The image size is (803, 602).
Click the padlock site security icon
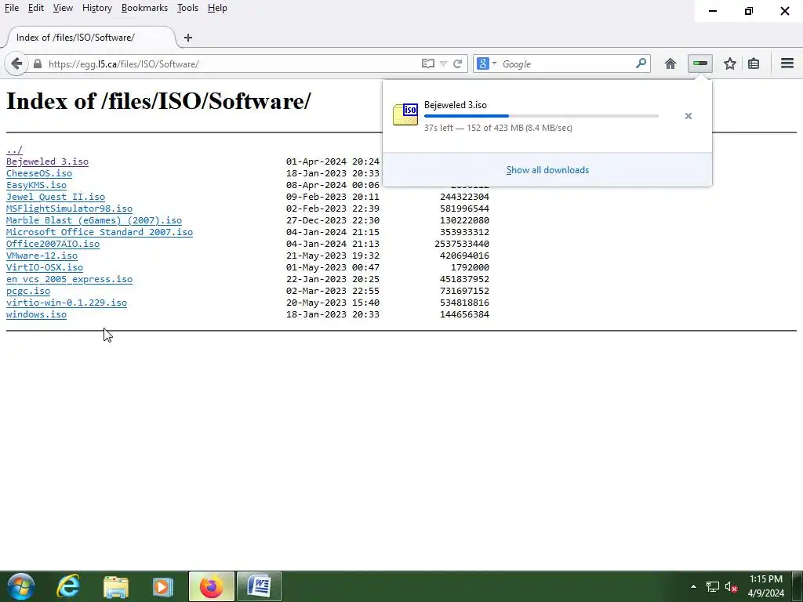tap(38, 64)
